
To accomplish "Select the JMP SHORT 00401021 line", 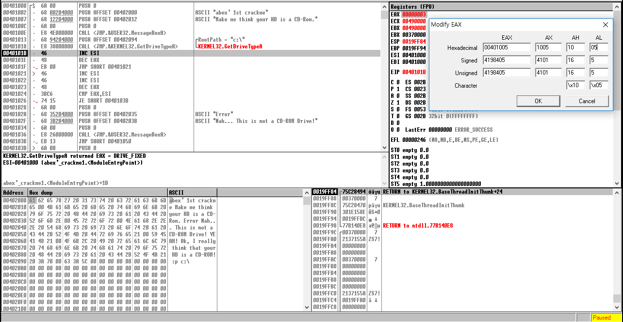I will tap(191, 67).
